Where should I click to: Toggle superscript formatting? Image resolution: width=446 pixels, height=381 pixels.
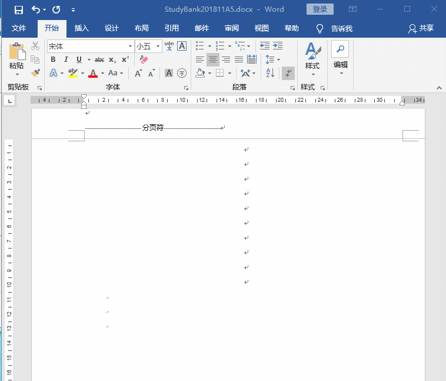125,59
